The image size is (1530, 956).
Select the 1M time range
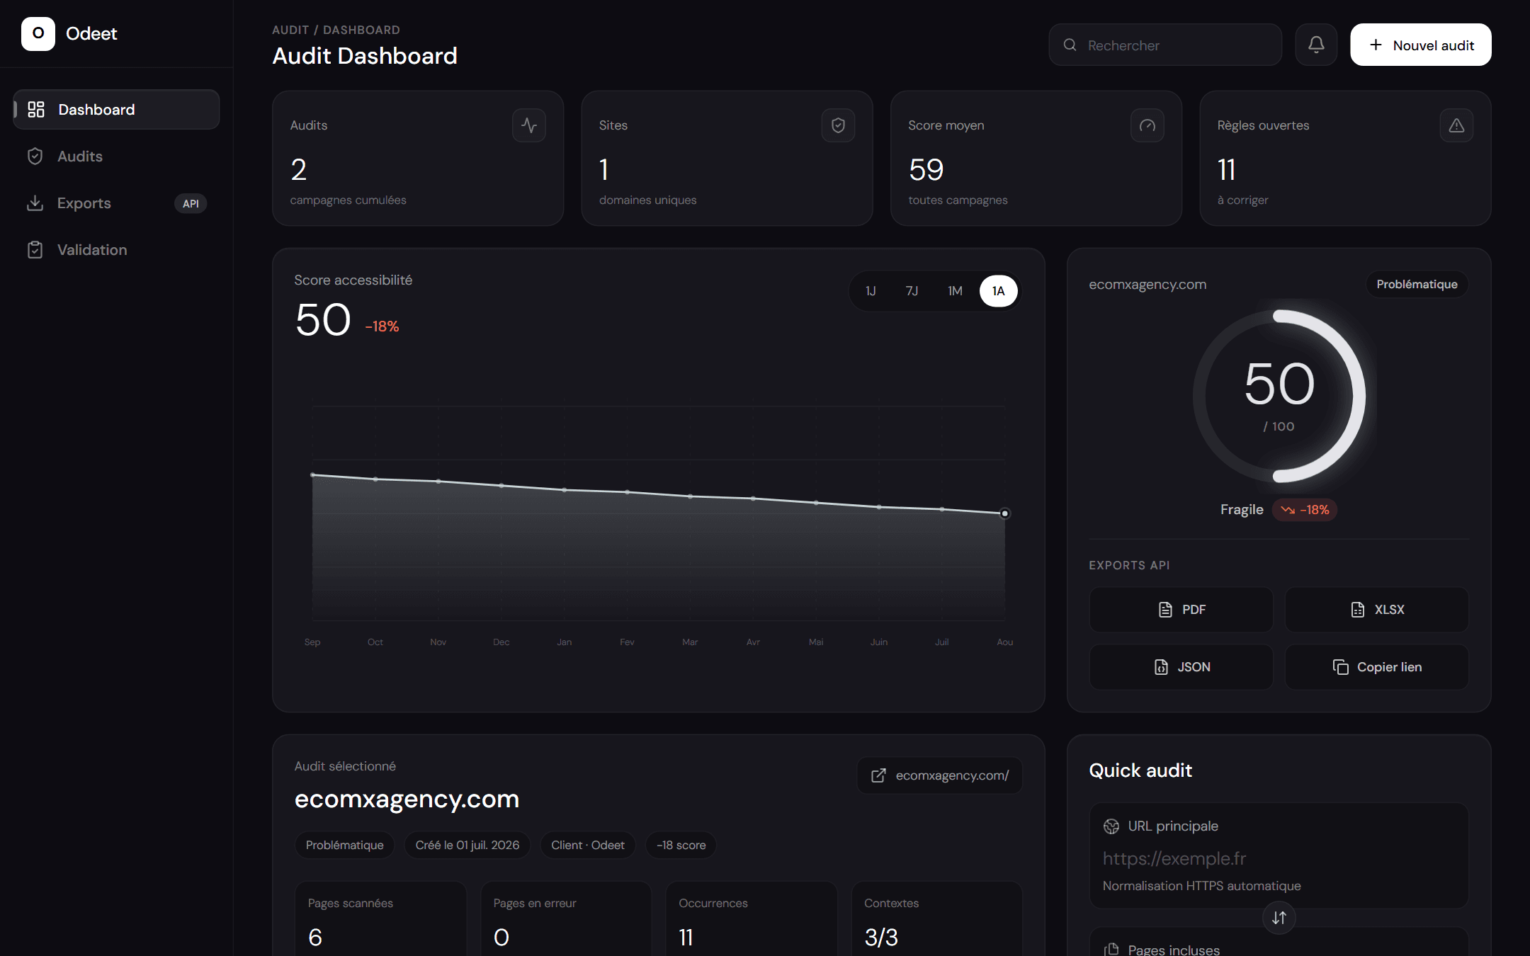click(956, 291)
